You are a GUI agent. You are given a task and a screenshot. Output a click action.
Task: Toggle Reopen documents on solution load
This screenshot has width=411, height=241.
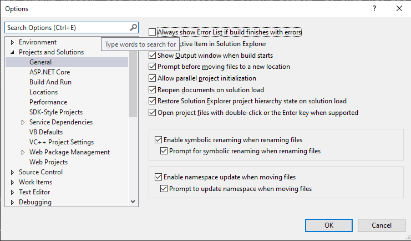click(152, 90)
